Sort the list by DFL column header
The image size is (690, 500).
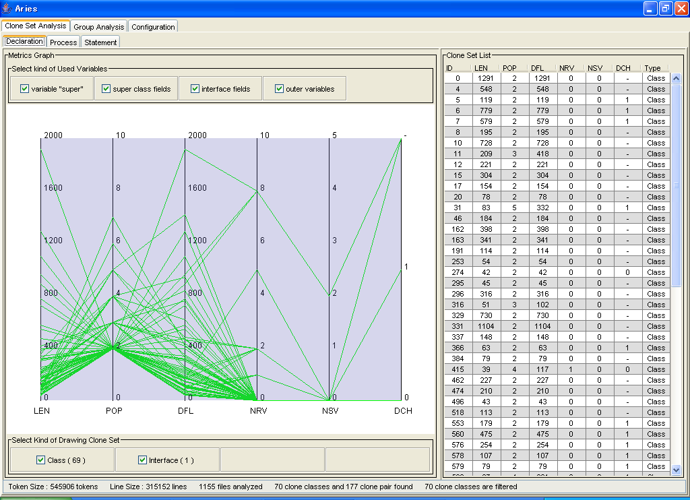point(537,68)
